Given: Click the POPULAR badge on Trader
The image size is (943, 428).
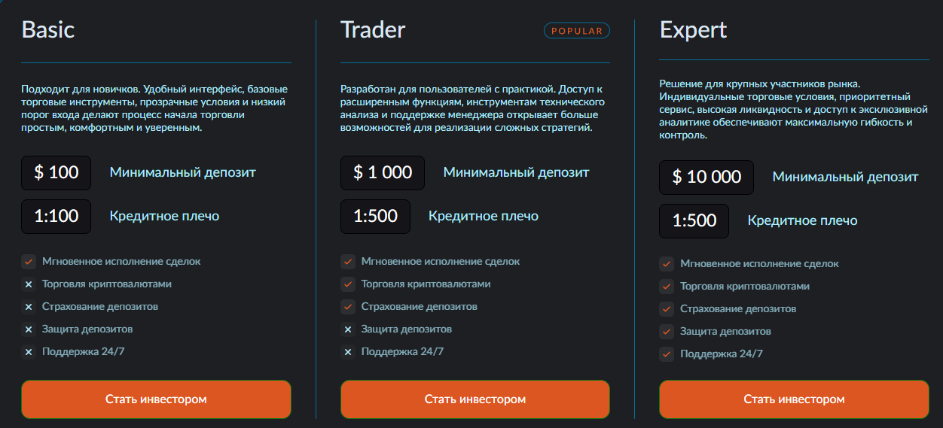Looking at the screenshot, I should pyautogui.click(x=577, y=31).
